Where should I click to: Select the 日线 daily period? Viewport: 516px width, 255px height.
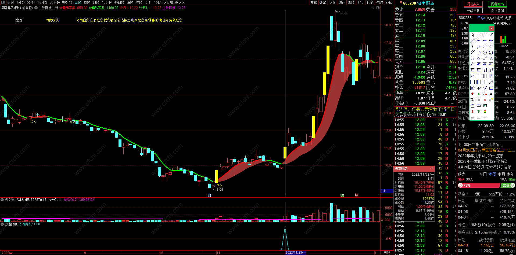pos(78,2)
